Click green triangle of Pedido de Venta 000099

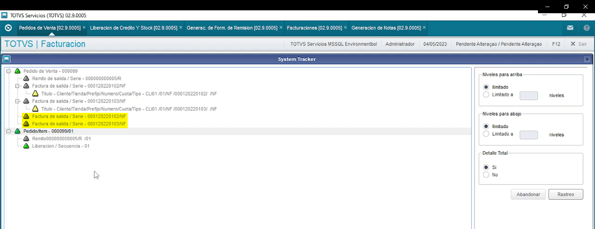pyautogui.click(x=17, y=71)
